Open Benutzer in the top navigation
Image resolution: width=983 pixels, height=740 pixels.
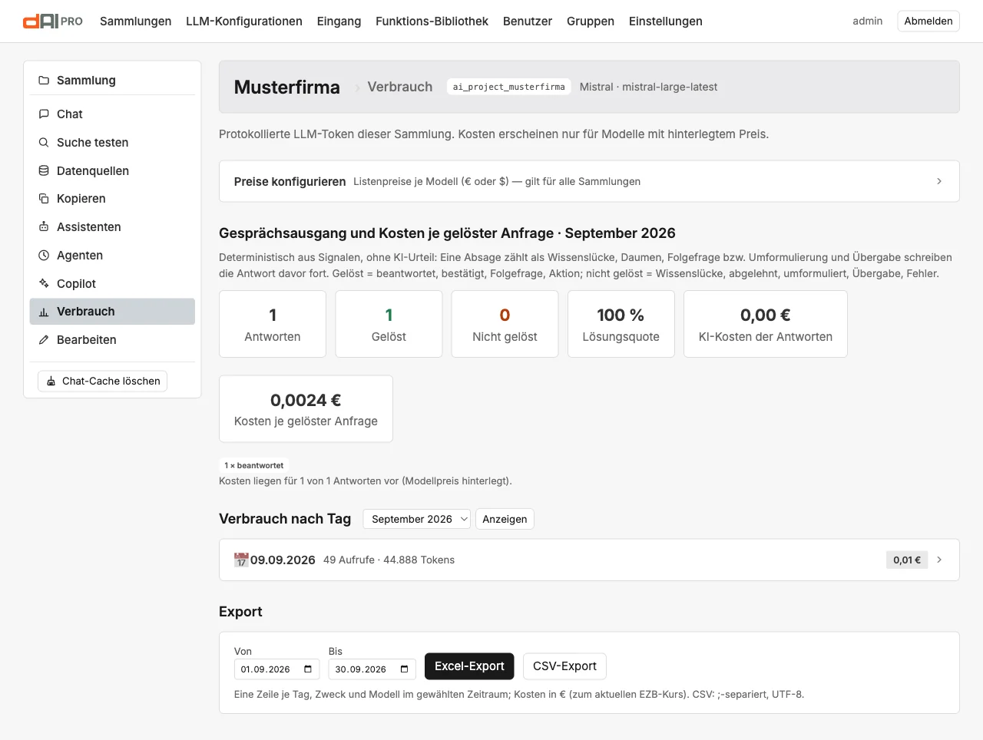[528, 21]
